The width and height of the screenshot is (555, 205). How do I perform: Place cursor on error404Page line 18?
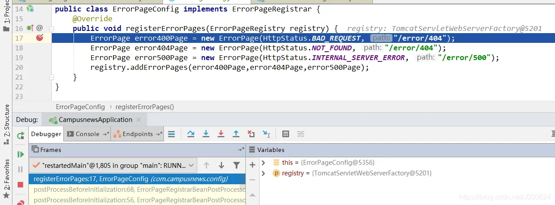(x=268, y=48)
